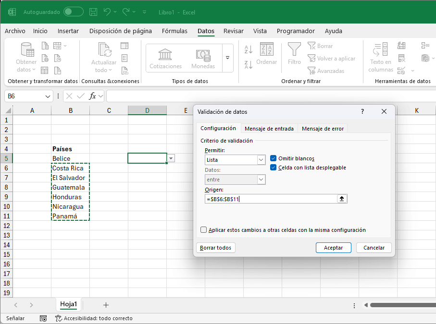Open the Ordenar sort dialog
Screen dimensions: 436x324
click(x=266, y=54)
